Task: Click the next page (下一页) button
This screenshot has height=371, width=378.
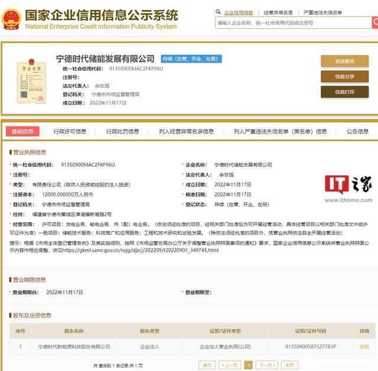Action: (267, 365)
